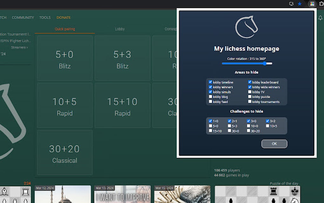Open the Chrome extensions puzzle icon
This screenshot has width=324, height=203.
click(321, 4)
